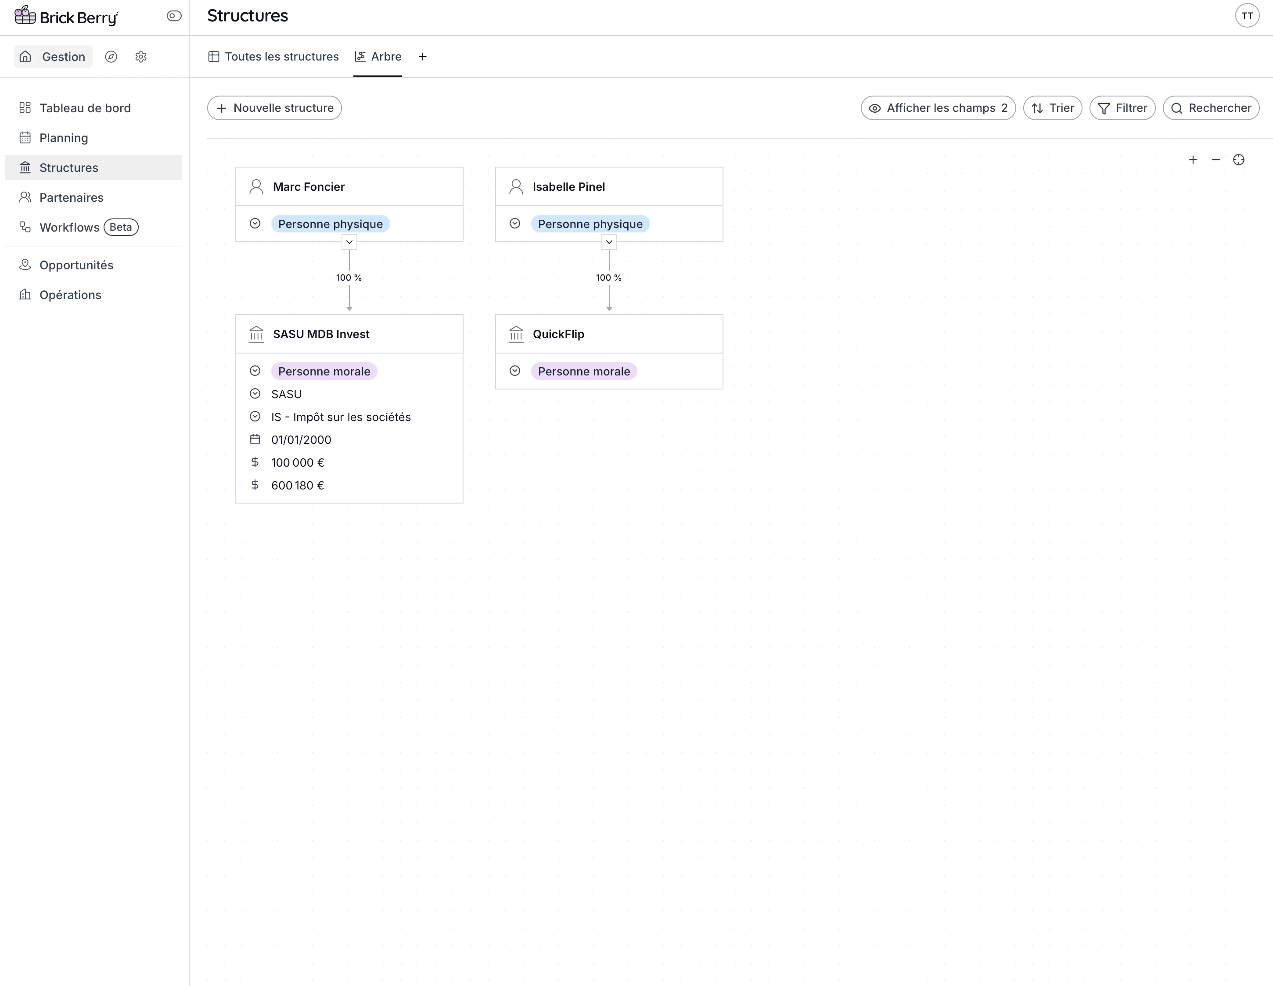Click IS - Impôt sur les sociétés value

(x=341, y=417)
